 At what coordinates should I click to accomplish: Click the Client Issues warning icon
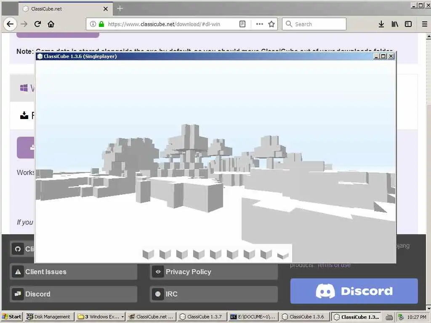pos(18,272)
